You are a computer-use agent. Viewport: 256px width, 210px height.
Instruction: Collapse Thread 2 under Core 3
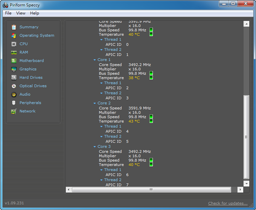pos(102,180)
